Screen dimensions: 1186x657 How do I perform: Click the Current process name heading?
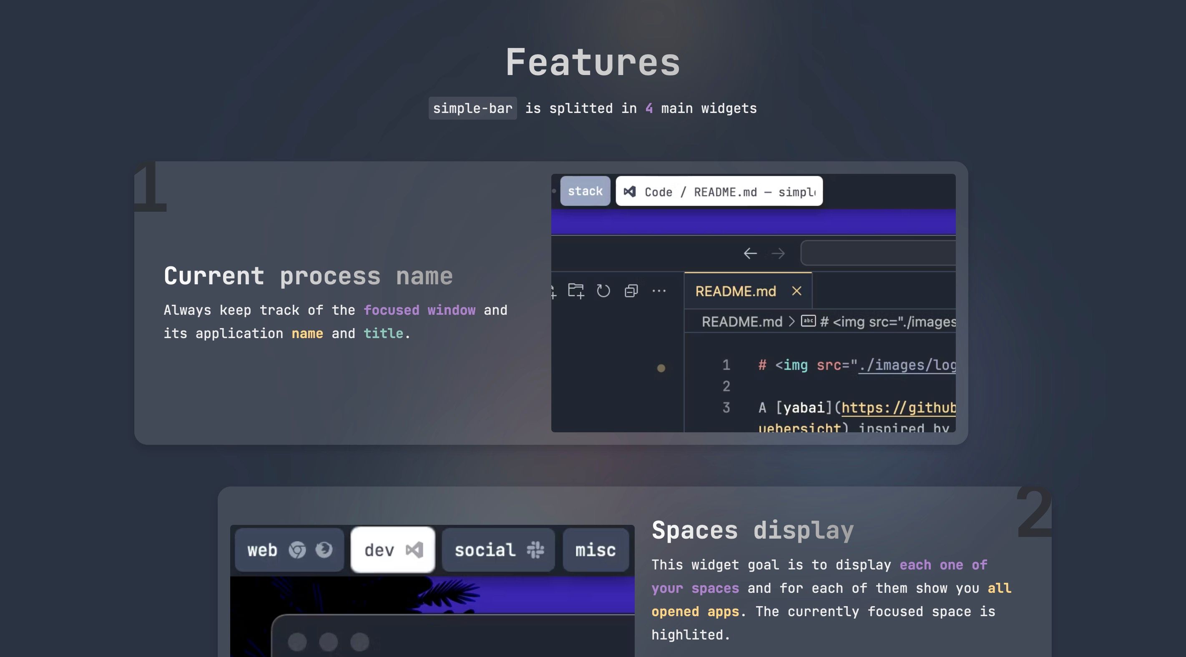[x=309, y=276]
